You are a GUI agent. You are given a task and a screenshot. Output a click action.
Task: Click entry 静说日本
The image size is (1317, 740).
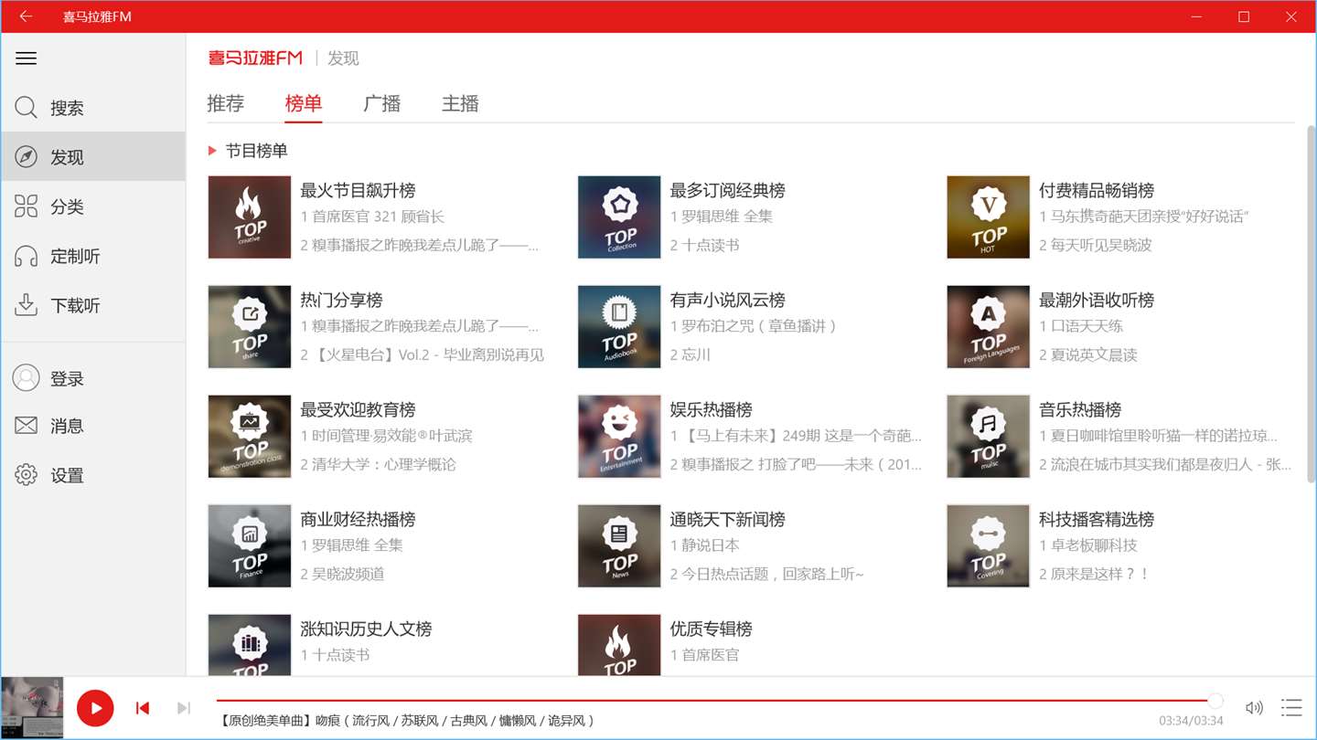point(704,545)
